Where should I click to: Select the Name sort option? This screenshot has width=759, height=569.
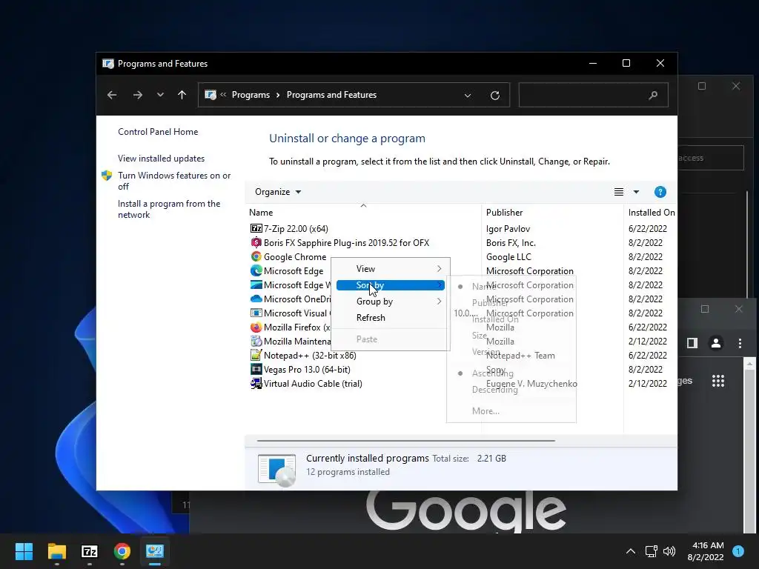[483, 287]
